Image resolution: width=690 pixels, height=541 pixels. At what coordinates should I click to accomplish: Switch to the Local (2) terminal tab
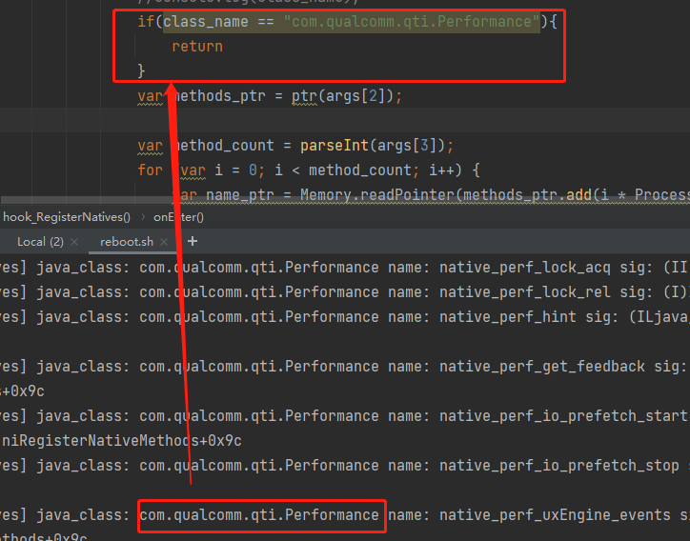click(x=40, y=242)
